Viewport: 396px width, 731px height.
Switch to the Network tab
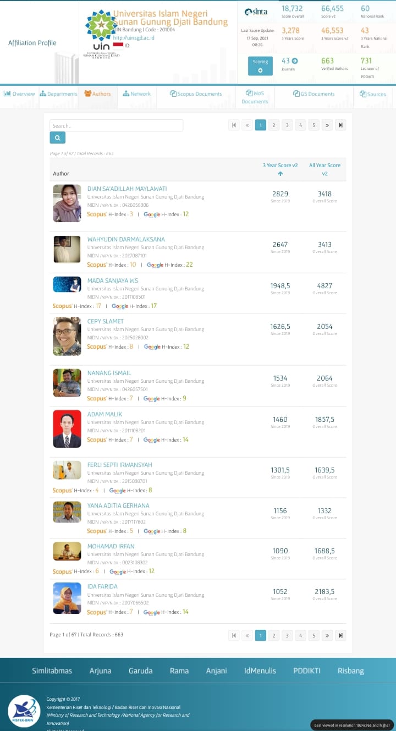pos(136,94)
